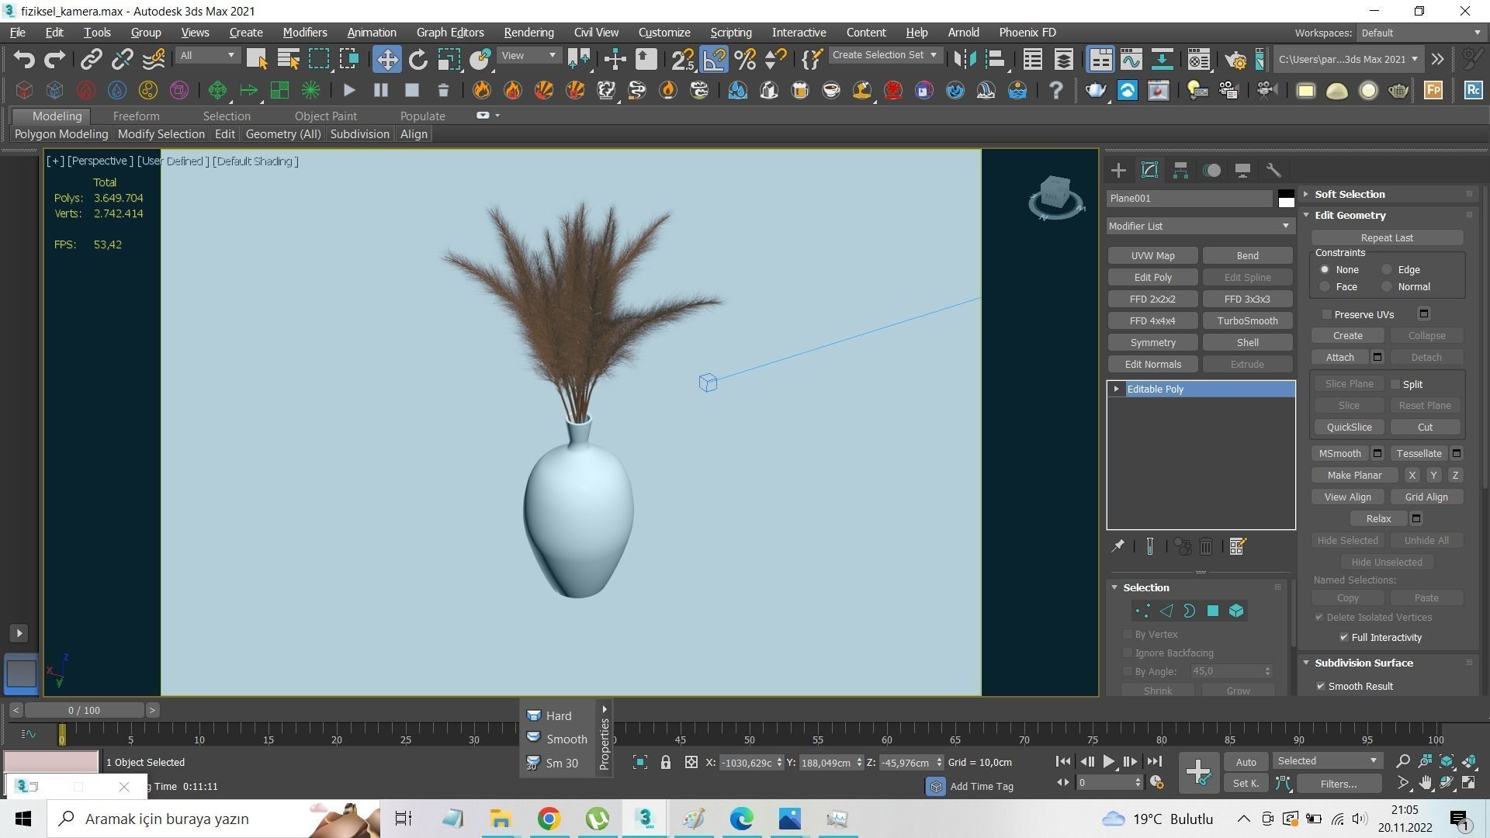1490x838 pixels.
Task: Click the time slider at 0 / 100
Action: (x=84, y=710)
